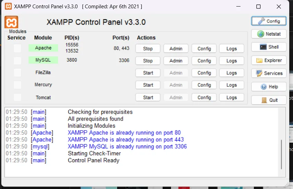
Task: Toggle the FileZilla service checkbox
Action: 17,73
